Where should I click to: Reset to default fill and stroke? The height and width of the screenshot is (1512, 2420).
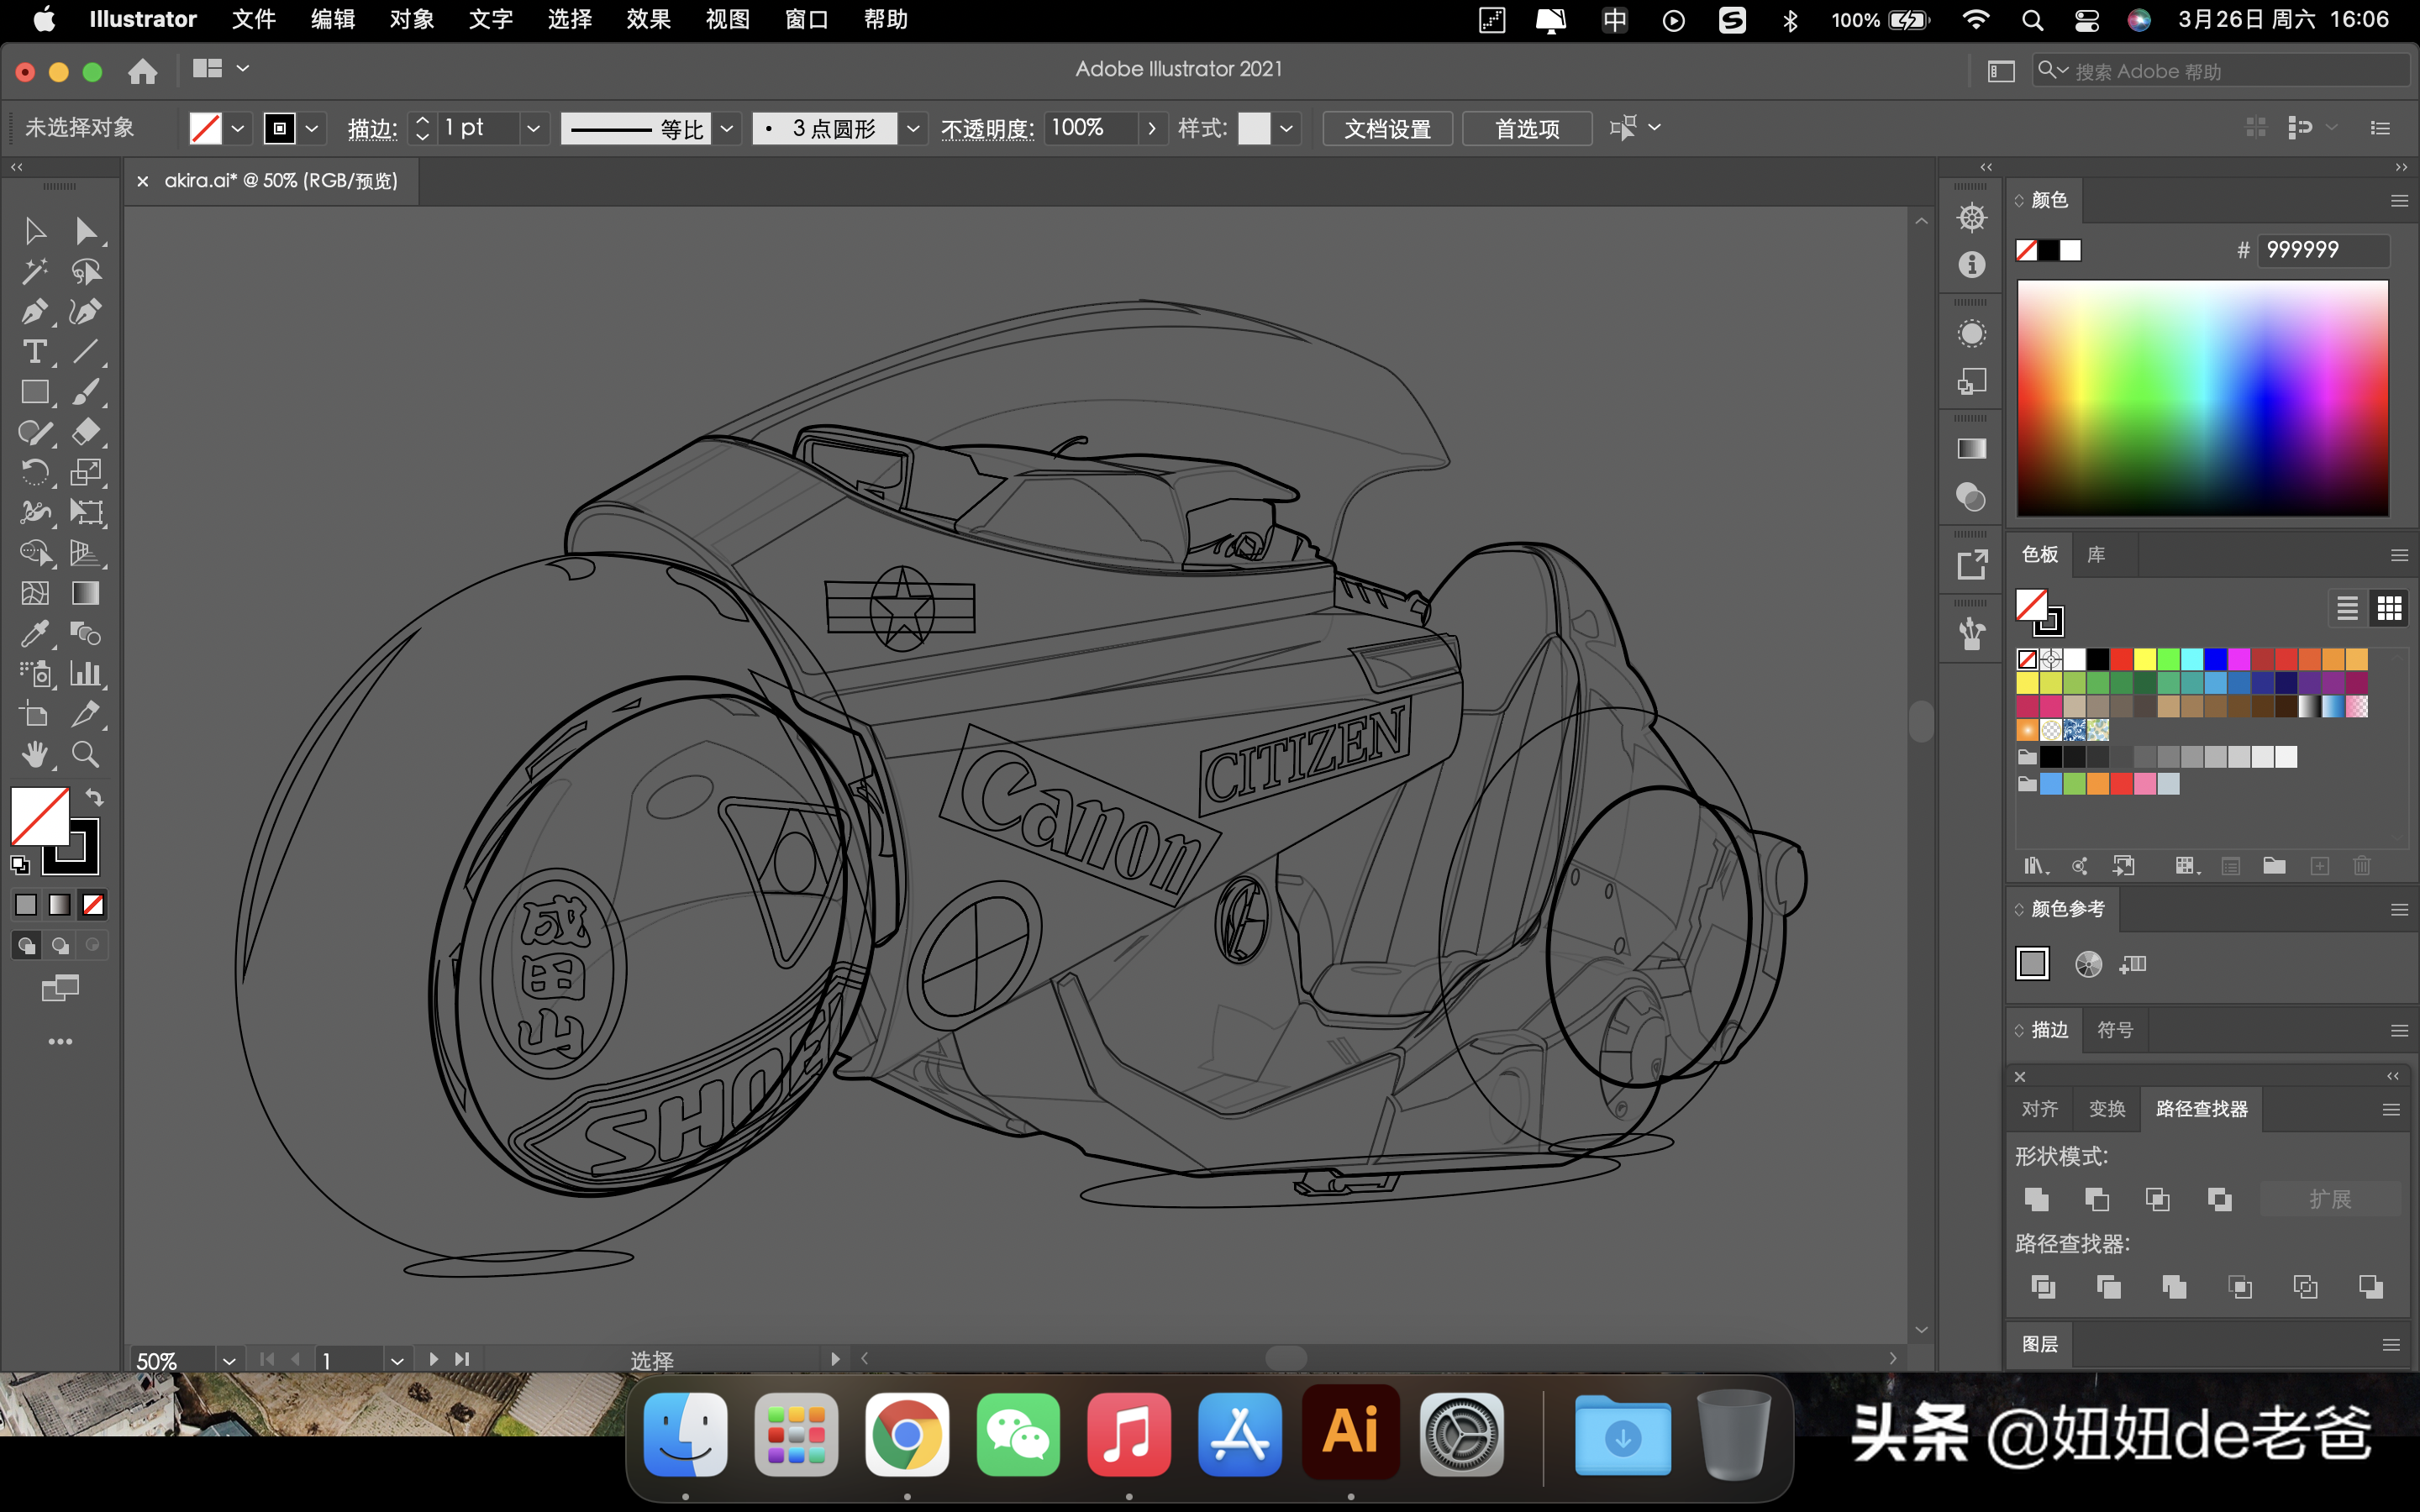pos(20,864)
